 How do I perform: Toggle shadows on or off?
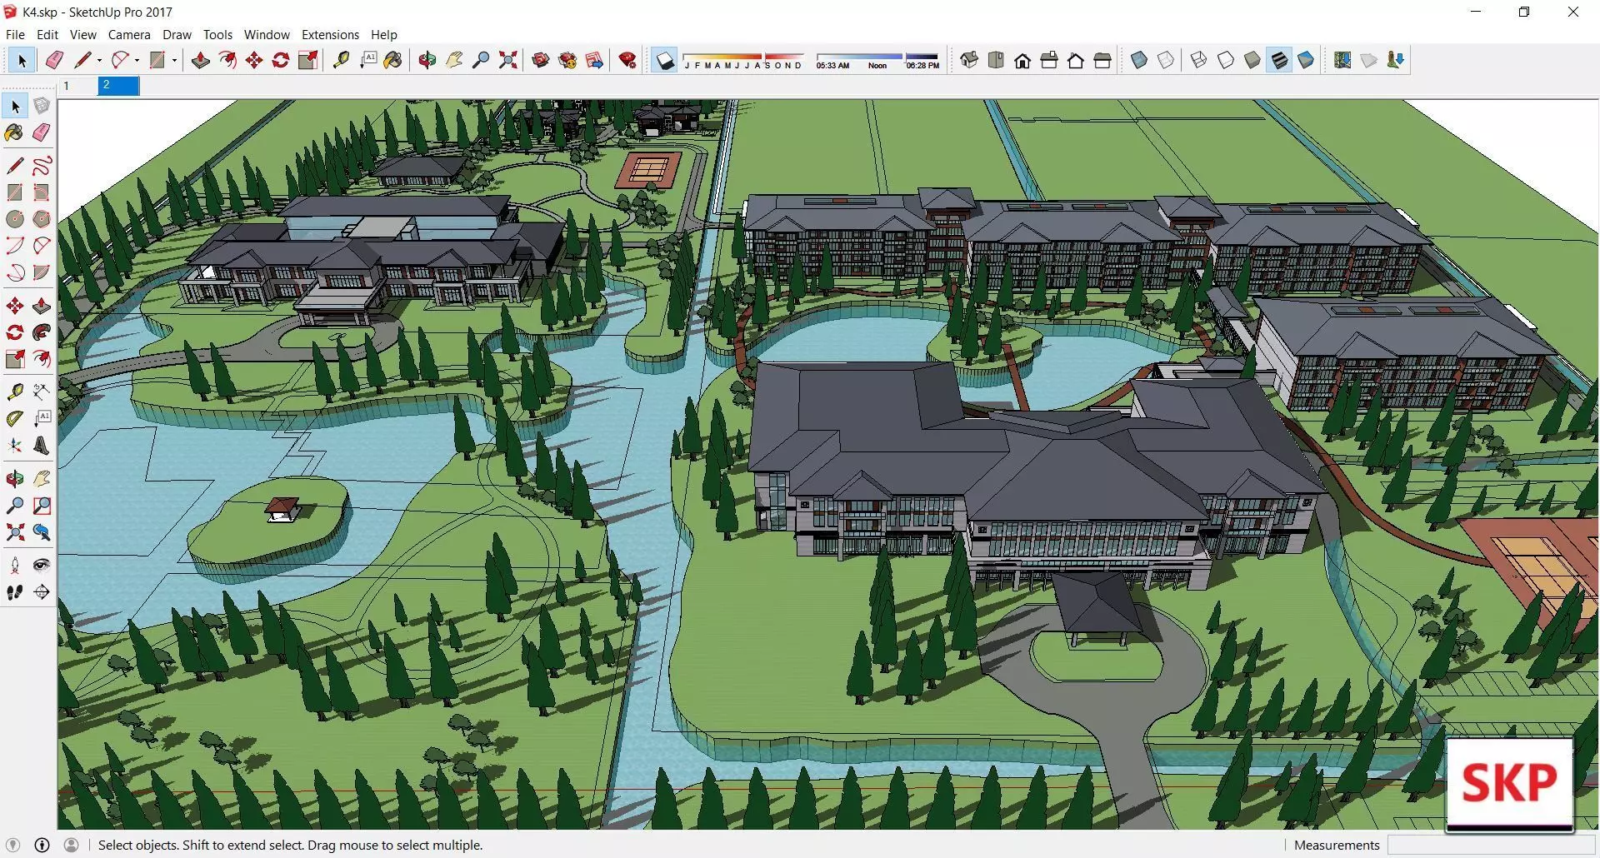664,61
